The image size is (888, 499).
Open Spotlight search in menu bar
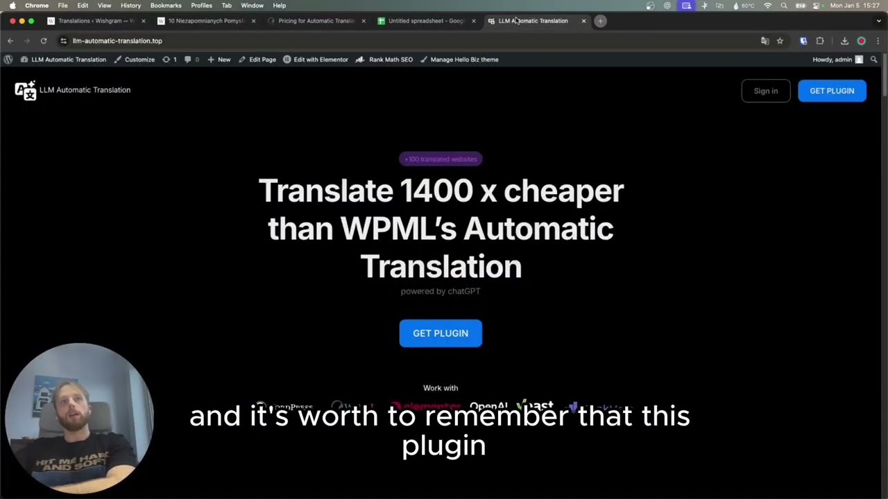pos(784,6)
